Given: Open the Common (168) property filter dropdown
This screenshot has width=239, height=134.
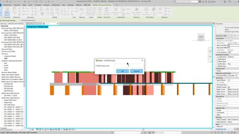Looking at the screenshot, I should tap(224, 36).
